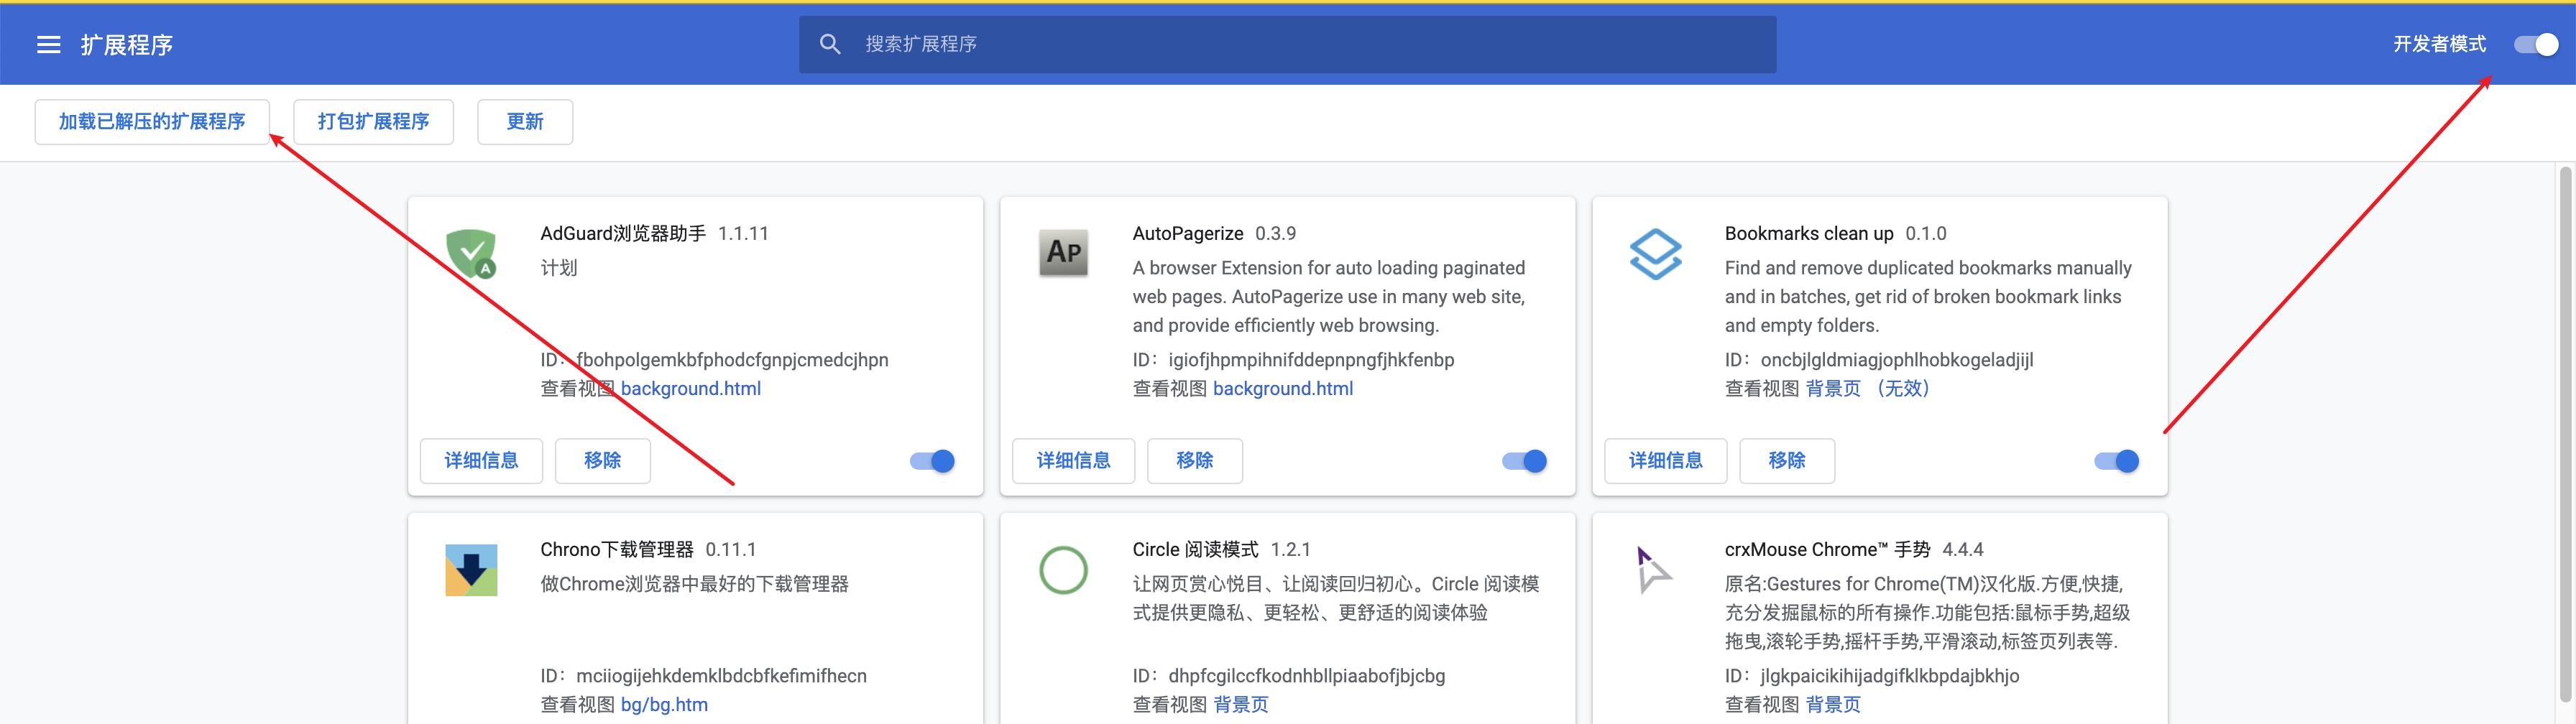Click Bookmarks clean up version 0.1.0
The image size is (2576, 724).
click(x=1926, y=234)
